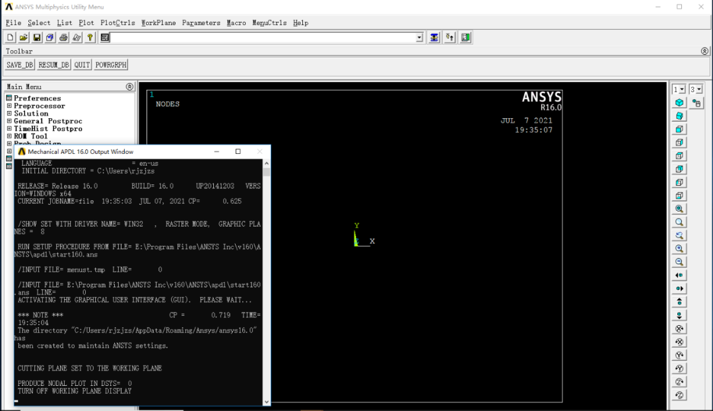Click the RESUM_DB toolbar button
Screen dimensions: 713x411
point(53,65)
